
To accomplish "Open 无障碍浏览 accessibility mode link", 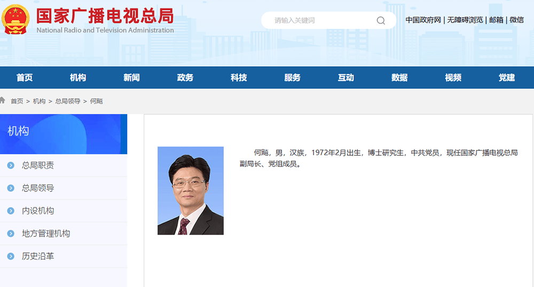I will pyautogui.click(x=465, y=20).
